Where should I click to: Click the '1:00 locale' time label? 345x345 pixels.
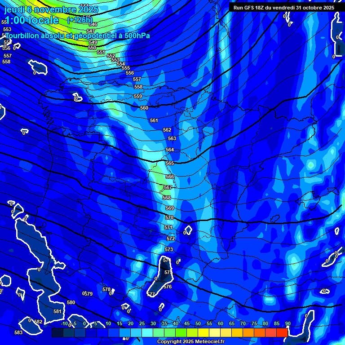pyautogui.click(x=31, y=20)
